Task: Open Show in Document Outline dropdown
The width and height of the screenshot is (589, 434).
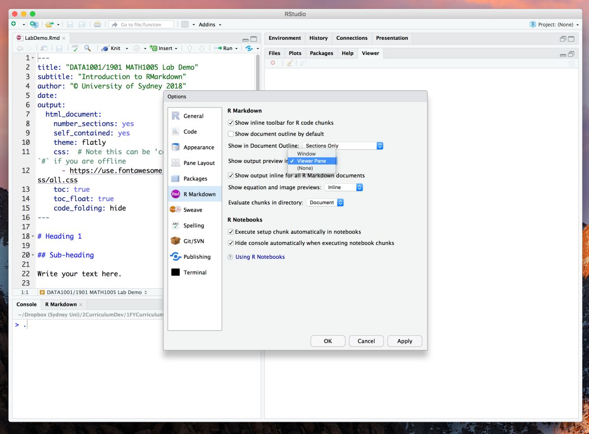Action: [x=343, y=146]
